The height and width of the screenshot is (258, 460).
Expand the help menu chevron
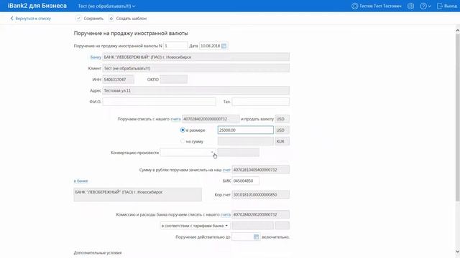coord(430,6)
